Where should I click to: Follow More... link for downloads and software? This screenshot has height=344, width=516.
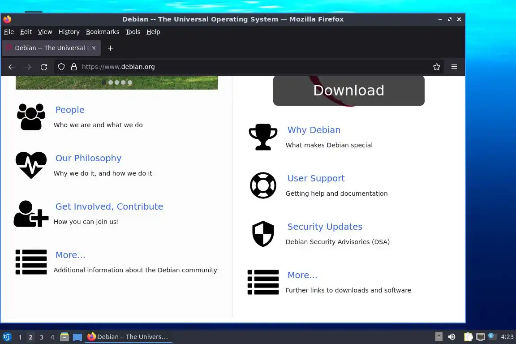click(x=302, y=275)
